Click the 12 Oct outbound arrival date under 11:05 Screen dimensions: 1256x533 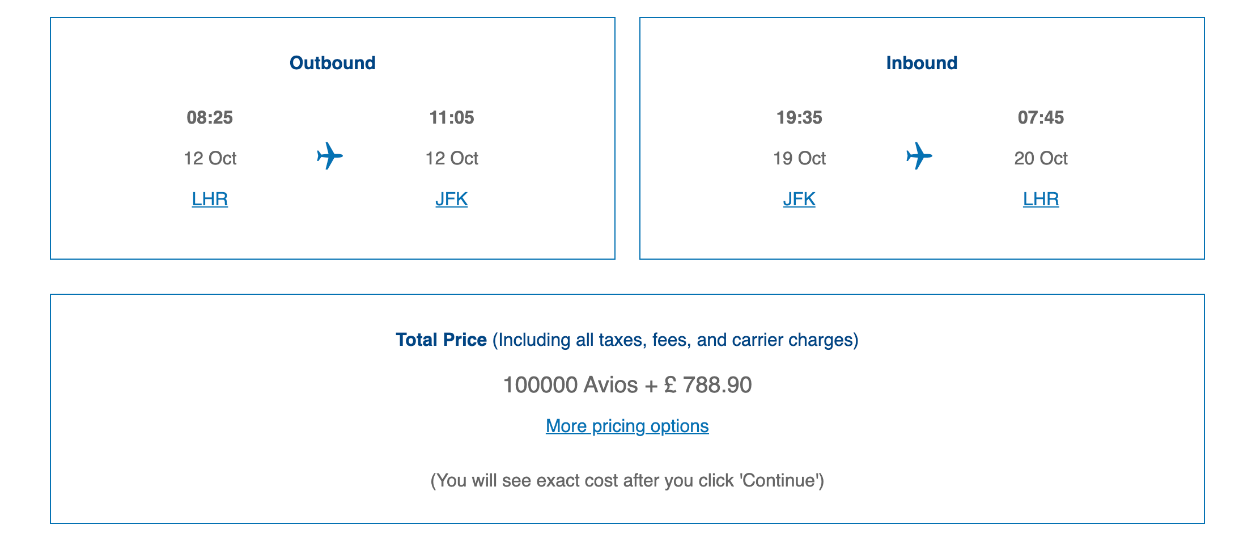tap(452, 158)
